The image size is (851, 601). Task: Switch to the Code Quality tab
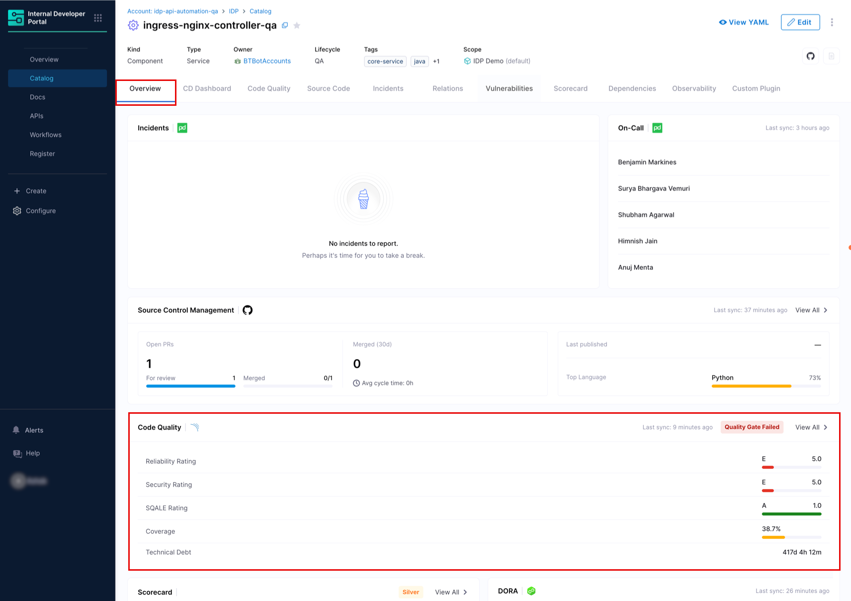coord(269,88)
